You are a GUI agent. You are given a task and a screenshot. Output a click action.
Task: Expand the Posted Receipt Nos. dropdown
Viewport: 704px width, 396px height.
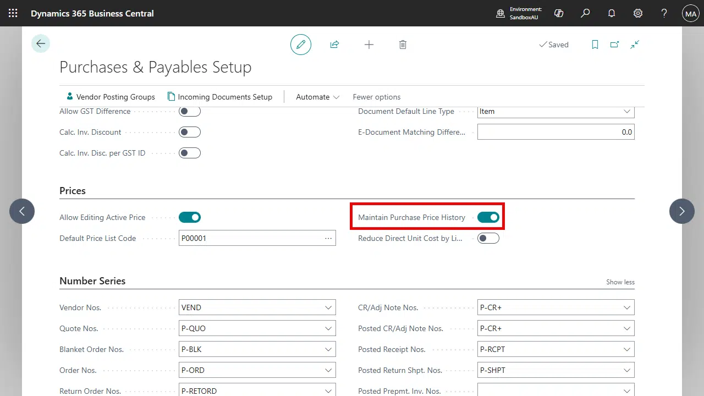[626, 349]
